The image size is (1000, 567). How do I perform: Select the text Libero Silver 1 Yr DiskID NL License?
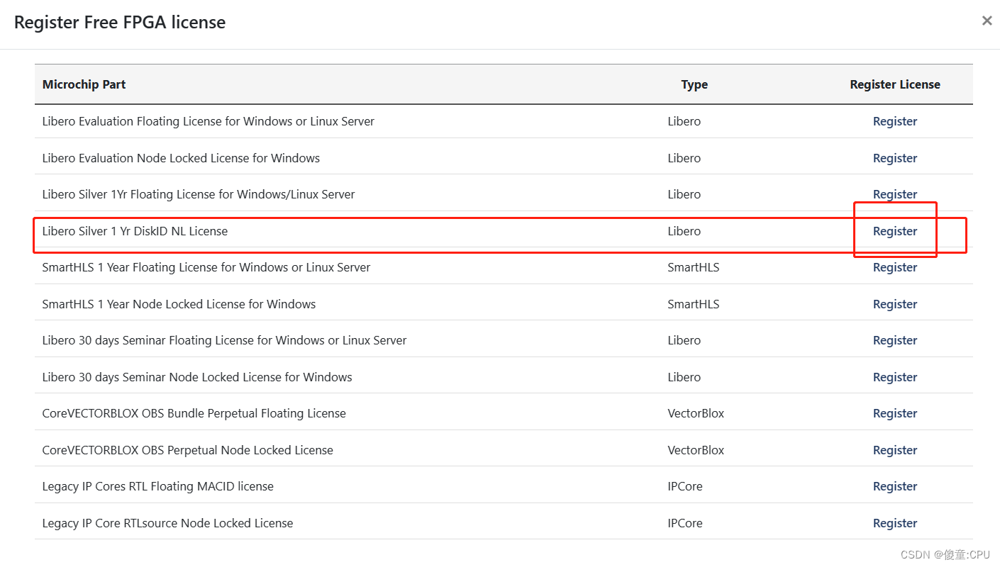135,231
